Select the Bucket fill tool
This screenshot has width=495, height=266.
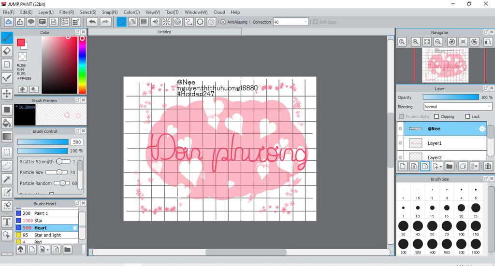7,123
